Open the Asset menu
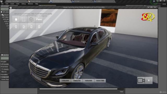The width and height of the screenshot is (167, 94). coord(12,4)
